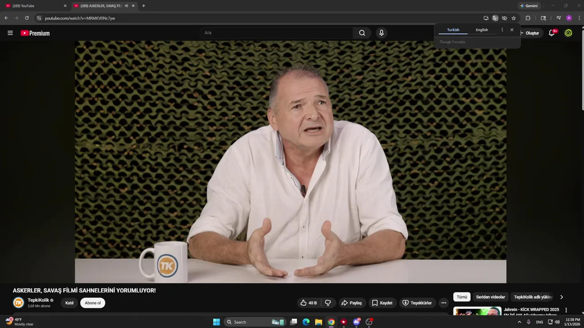
Task: Click the TepkiKolik channel name link
Action: tap(38, 300)
